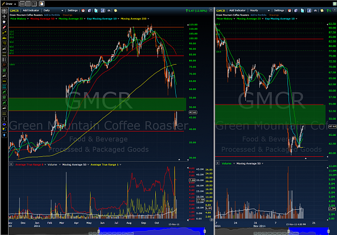337x235 pixels.
Task: Close the Daily chart indicator pane
Action: pyautogui.click(x=11, y=164)
